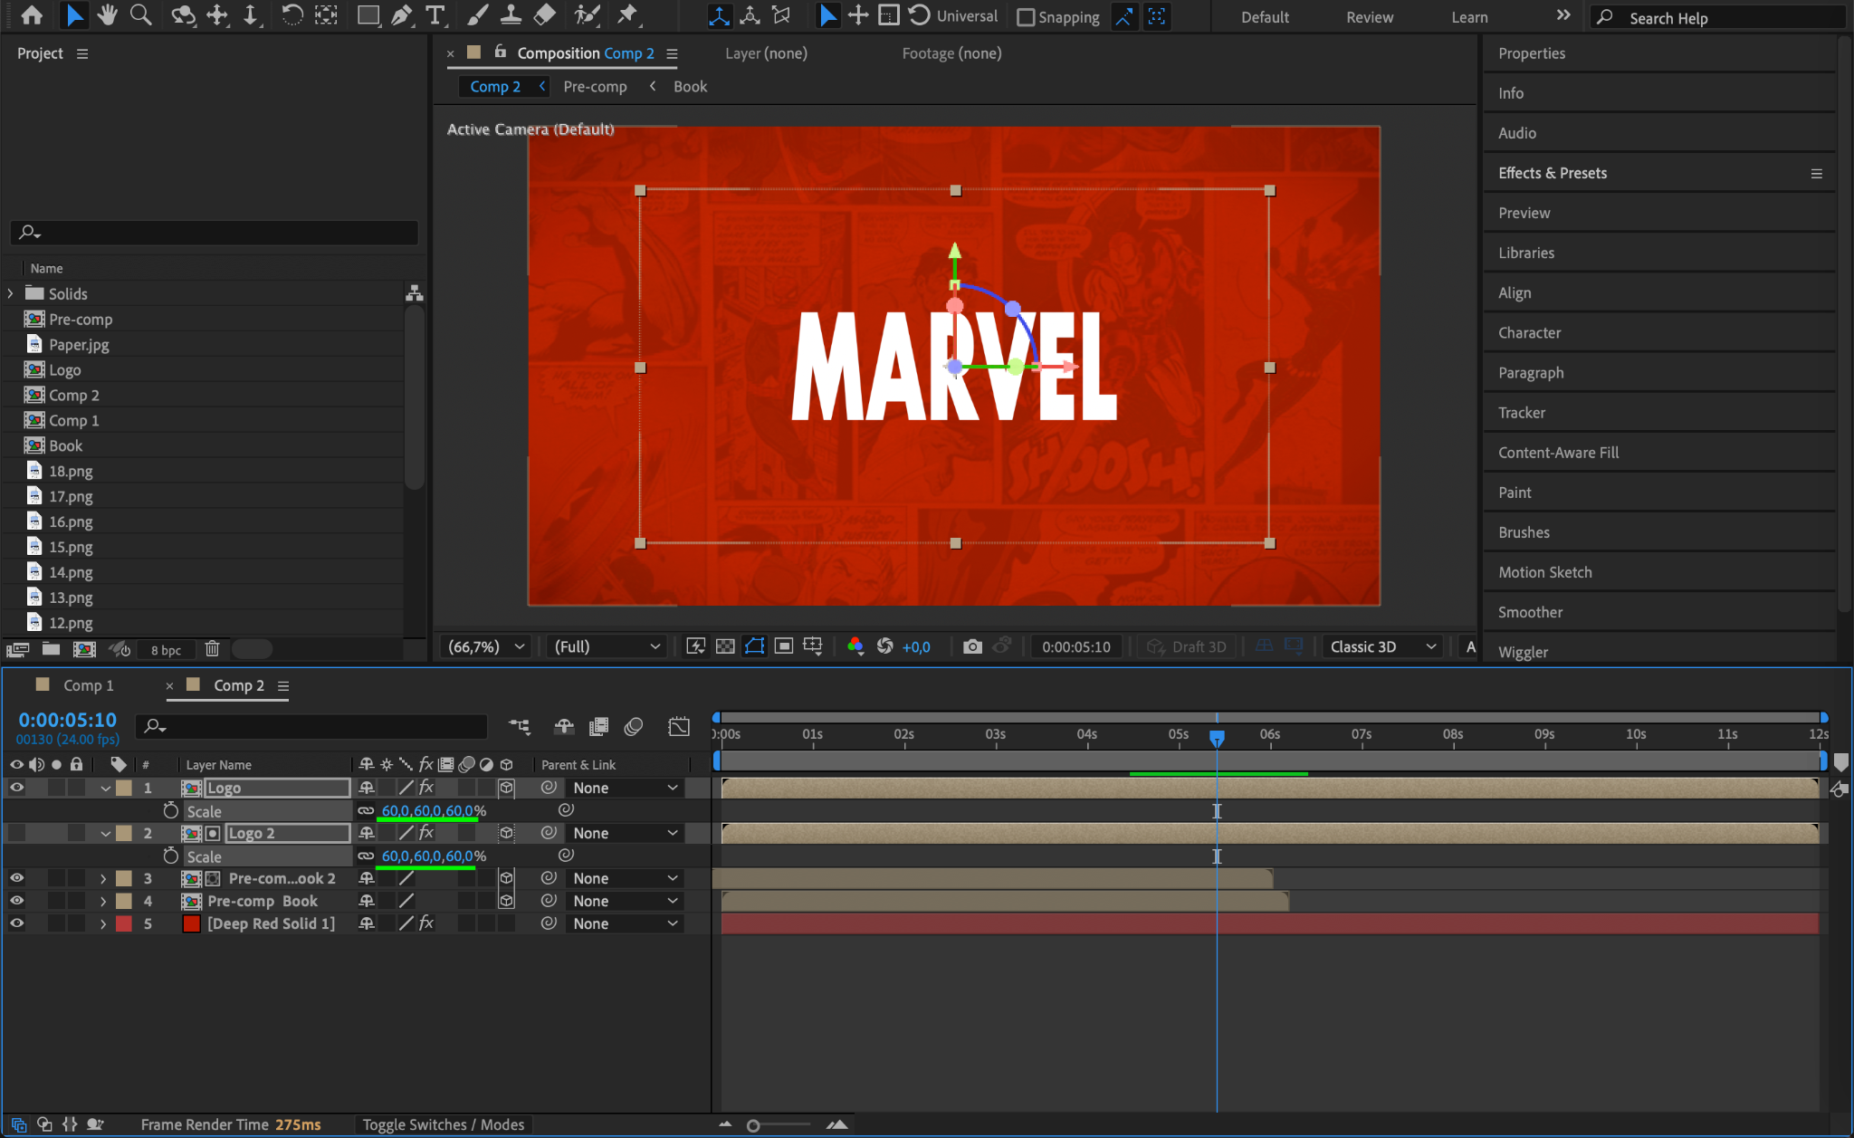Enable the Snapping checkbox
The width and height of the screenshot is (1854, 1138).
pyautogui.click(x=1026, y=17)
